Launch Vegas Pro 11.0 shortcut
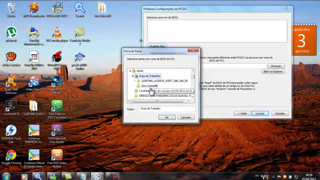This screenshot has width=320, height=180. (57, 85)
